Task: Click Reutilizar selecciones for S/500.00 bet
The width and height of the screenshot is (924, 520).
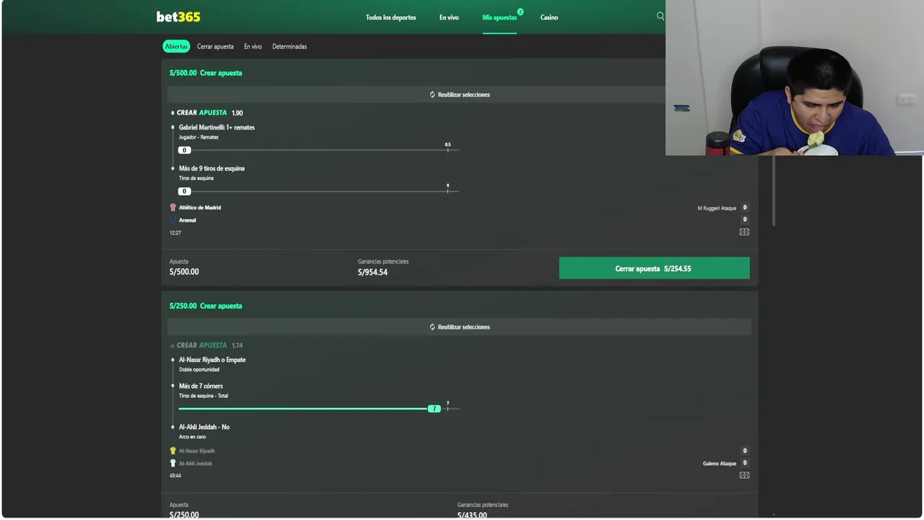Action: tap(459, 95)
